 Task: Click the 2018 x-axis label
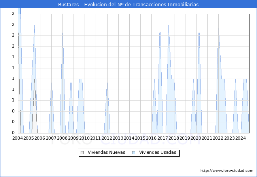[x=174, y=138]
